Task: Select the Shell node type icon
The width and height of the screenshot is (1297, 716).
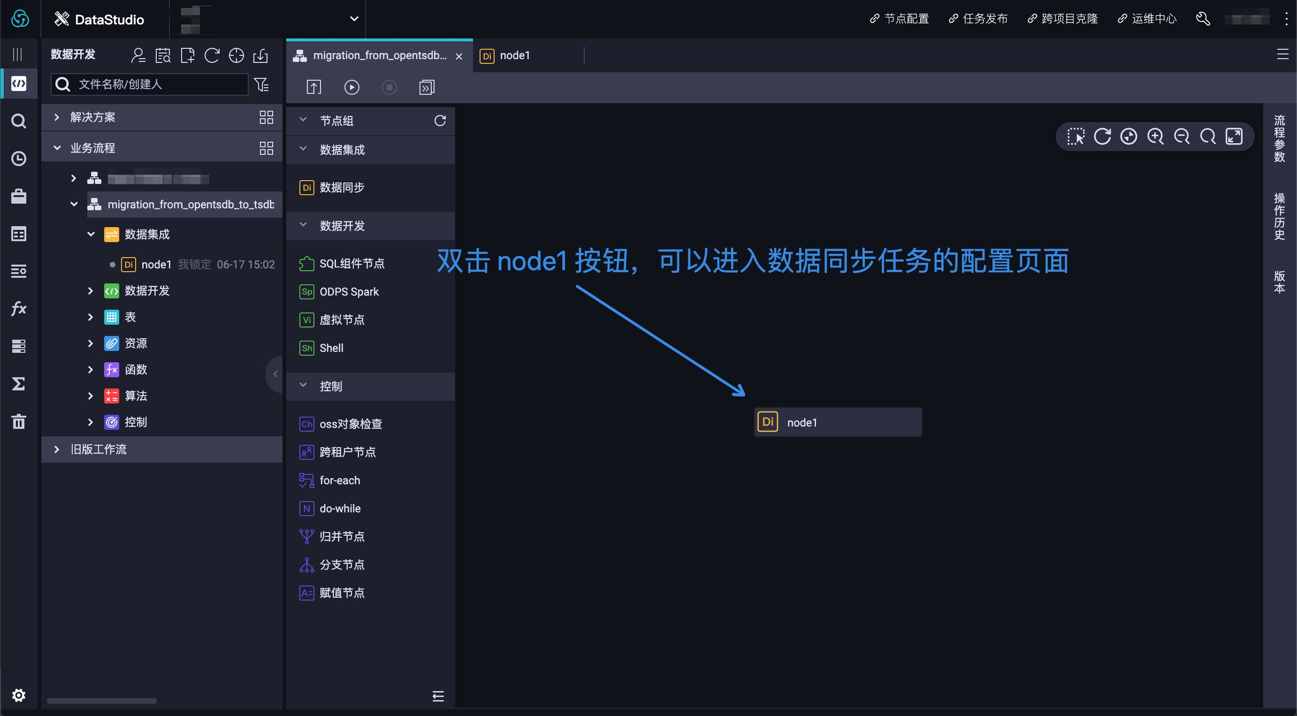Action: click(x=306, y=348)
